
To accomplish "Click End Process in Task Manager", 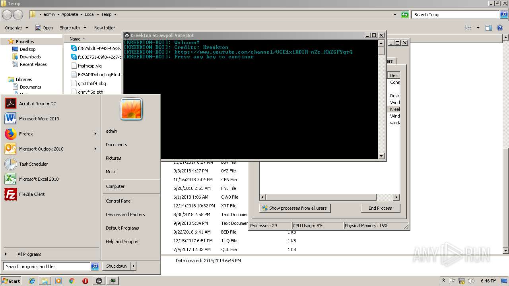I will click(x=380, y=208).
